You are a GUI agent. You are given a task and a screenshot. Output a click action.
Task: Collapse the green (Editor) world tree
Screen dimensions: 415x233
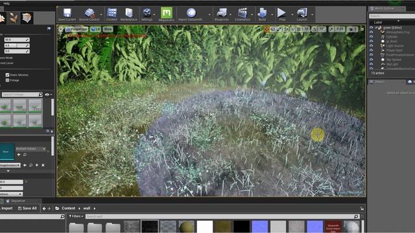point(376,28)
